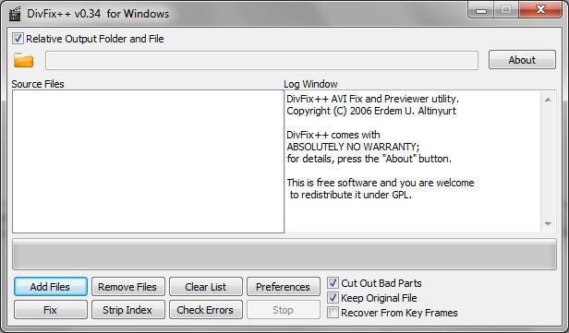Screen dimensions: 569x333
Task: Click Add Files button
Action: click(x=51, y=287)
